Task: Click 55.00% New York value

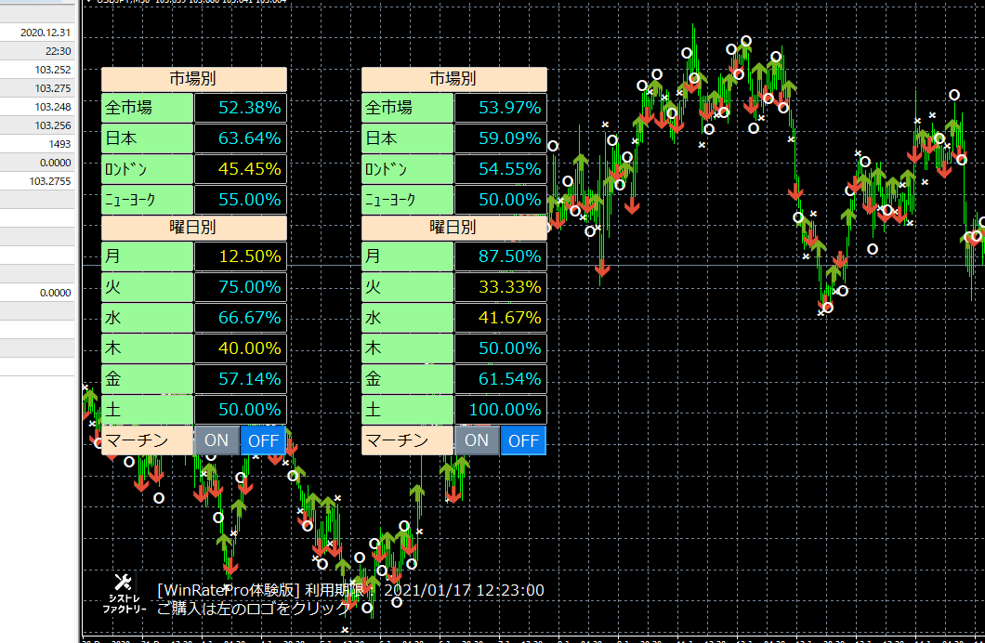Action: pyautogui.click(x=241, y=200)
